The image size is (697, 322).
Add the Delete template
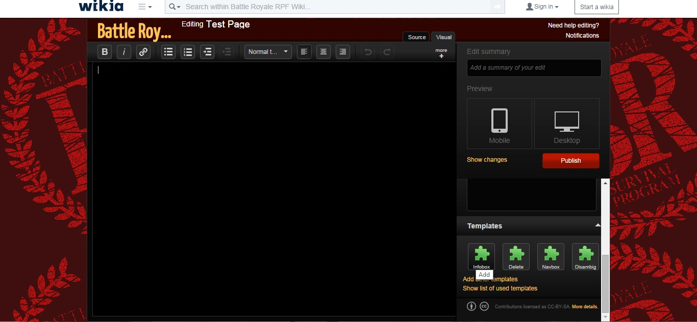coord(516,256)
